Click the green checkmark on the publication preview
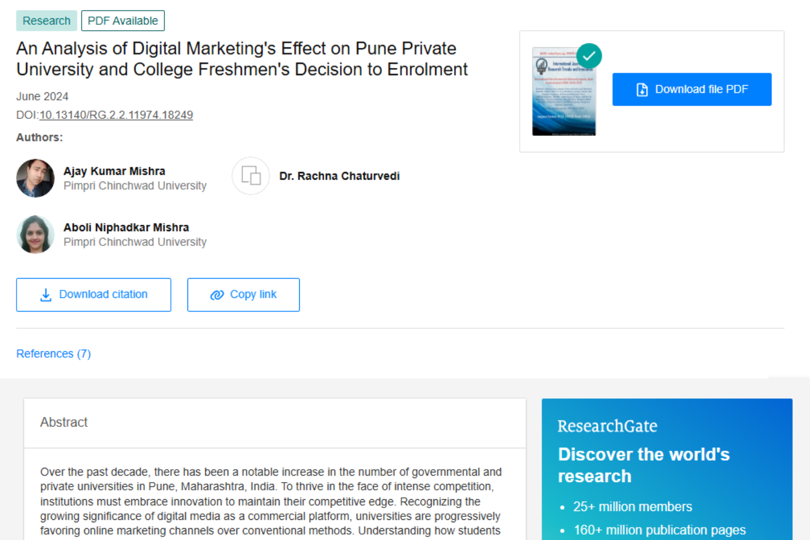This screenshot has height=540, width=810. 589,56
